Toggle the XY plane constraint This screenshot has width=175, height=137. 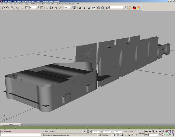(x=94, y=8)
